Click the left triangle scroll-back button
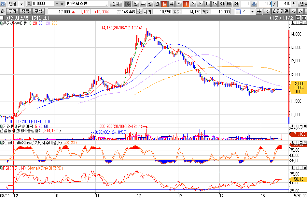The width and height of the screenshot is (307, 198). 293,11
